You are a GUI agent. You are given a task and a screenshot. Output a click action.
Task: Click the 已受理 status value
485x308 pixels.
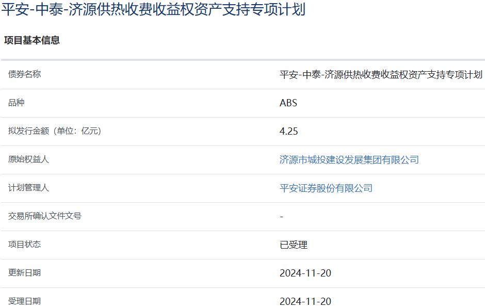pos(293,245)
